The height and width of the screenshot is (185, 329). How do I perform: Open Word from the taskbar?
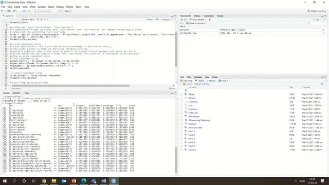point(104,181)
